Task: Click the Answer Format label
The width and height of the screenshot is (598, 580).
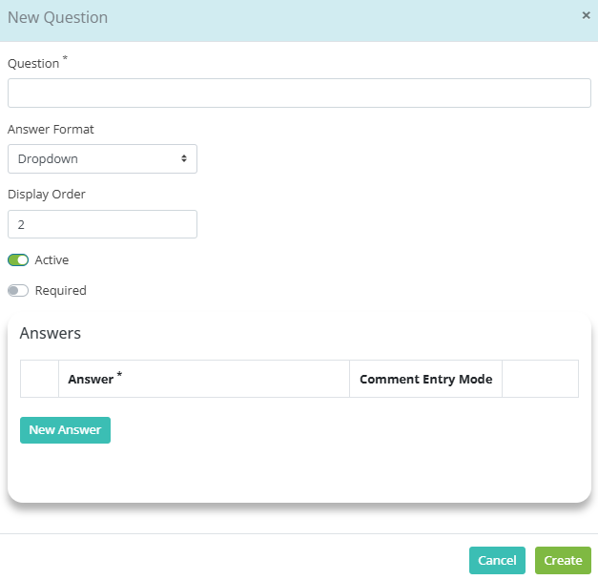Action: coord(51,130)
